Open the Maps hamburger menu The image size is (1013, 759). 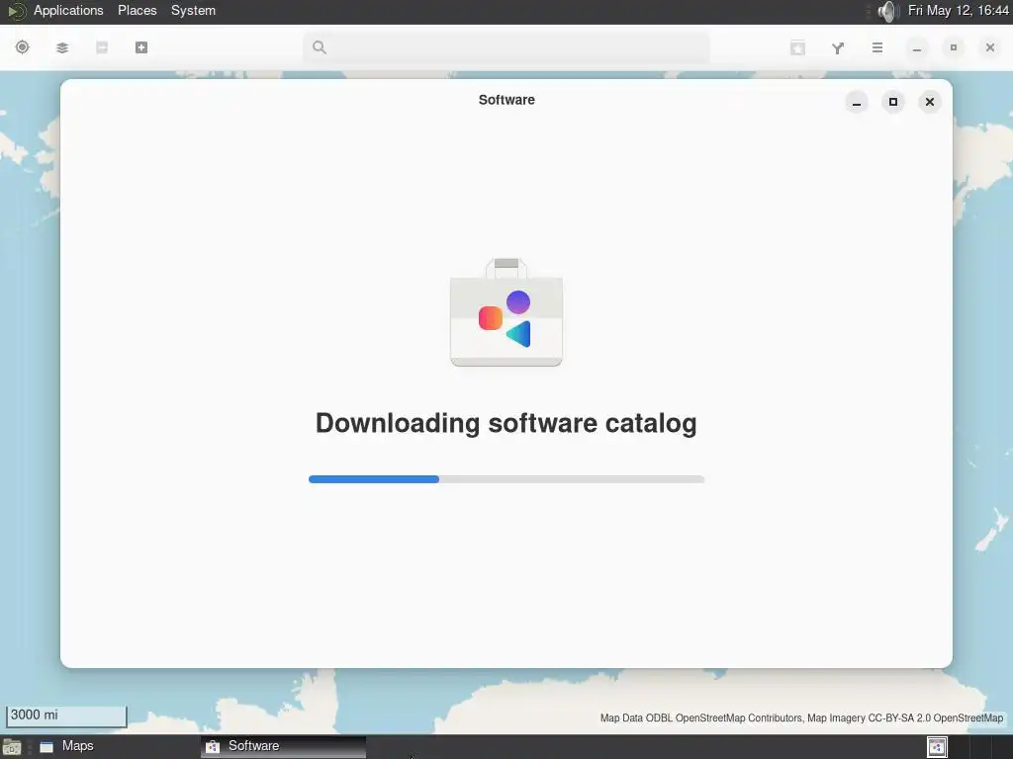point(877,47)
